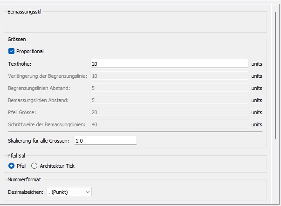Toggle the Proportional checkbox
Image resolution: width=281 pixels, height=206 pixels.
12,51
